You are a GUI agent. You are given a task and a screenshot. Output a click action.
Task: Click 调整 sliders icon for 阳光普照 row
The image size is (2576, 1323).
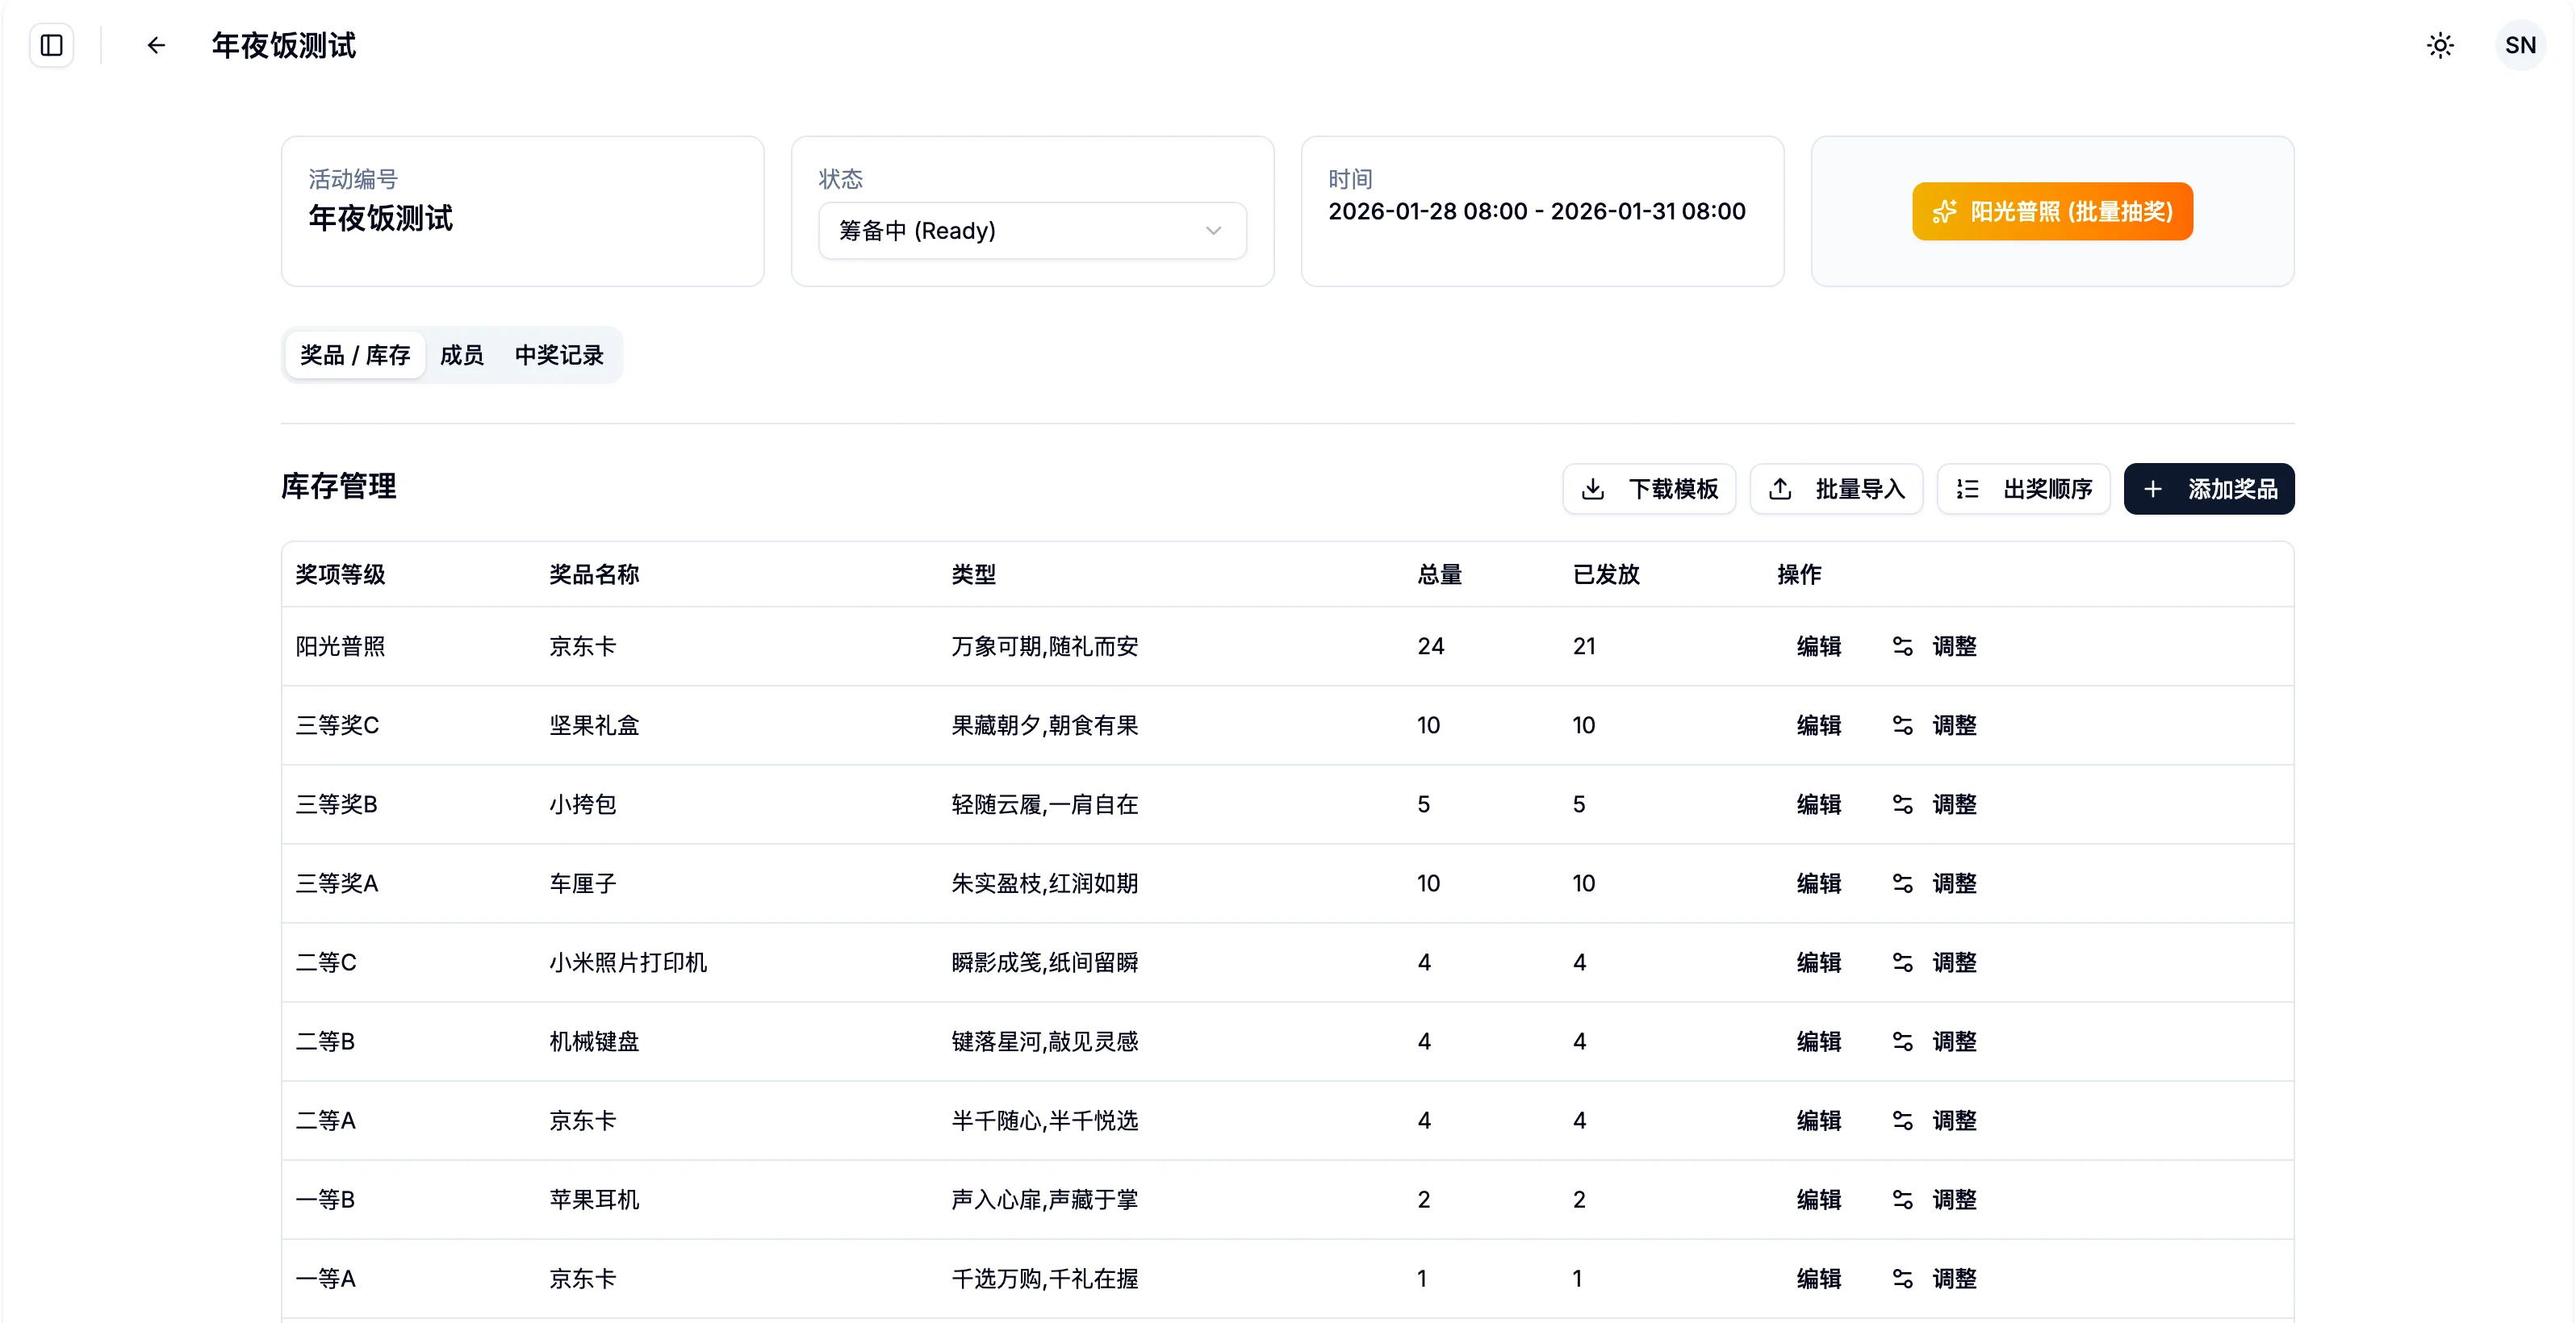(x=1902, y=646)
